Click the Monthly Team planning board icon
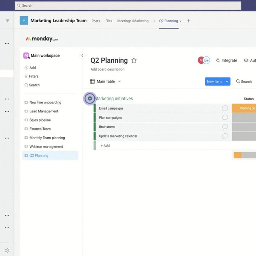The height and width of the screenshot is (256, 256). click(x=26, y=138)
